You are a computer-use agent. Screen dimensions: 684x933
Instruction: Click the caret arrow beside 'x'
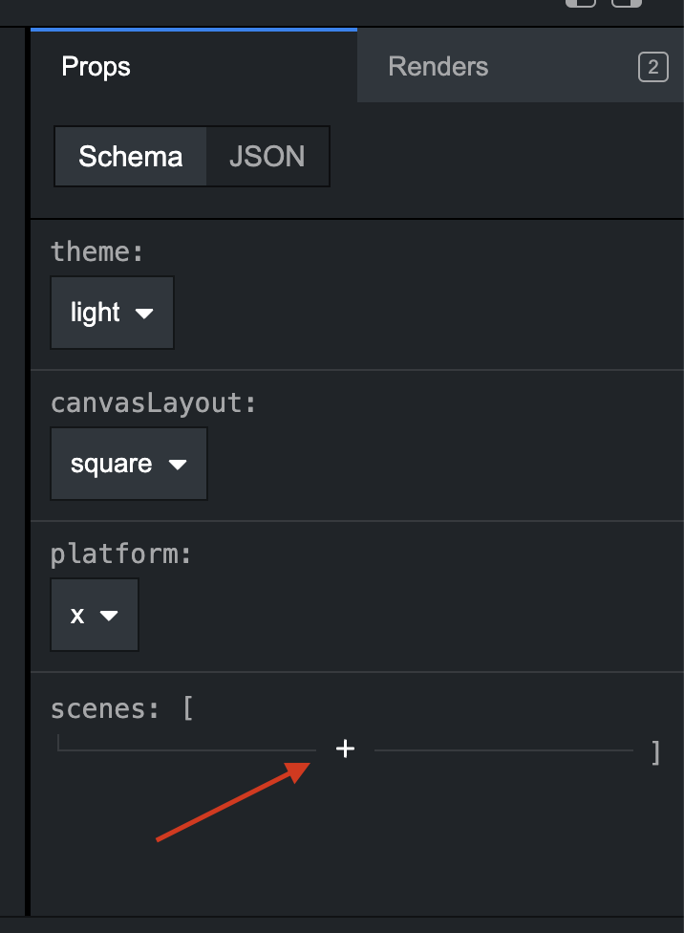[109, 616]
